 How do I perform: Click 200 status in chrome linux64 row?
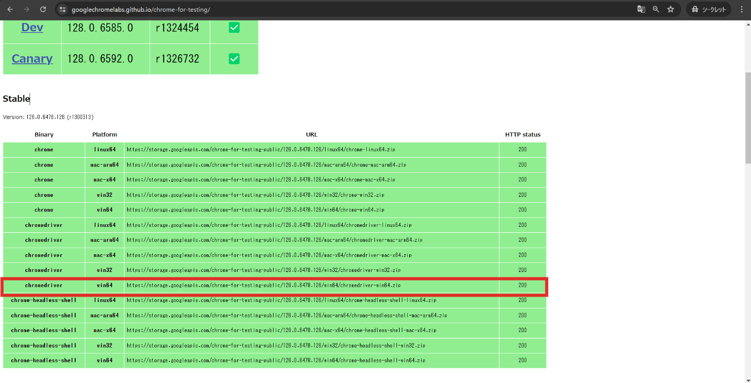[522, 150]
